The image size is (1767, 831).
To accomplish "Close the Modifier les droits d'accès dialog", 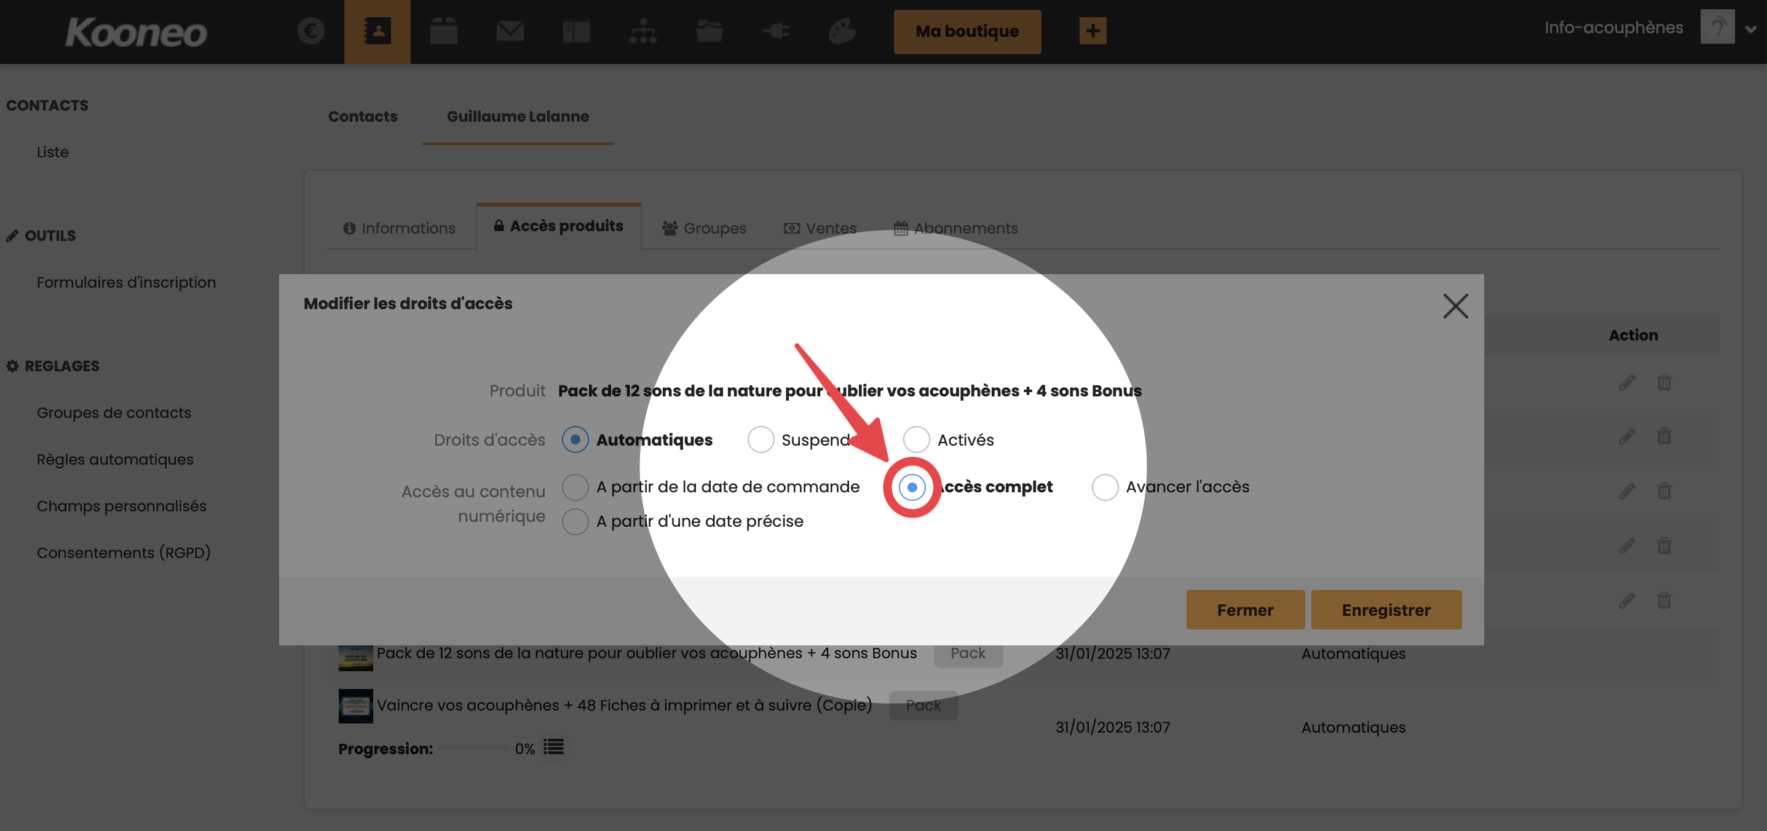I will pos(1455,307).
